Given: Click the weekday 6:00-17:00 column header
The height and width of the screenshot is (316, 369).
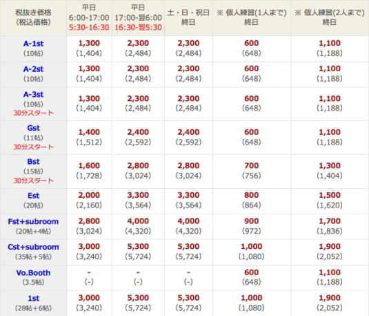Looking at the screenshot, I should [x=89, y=18].
